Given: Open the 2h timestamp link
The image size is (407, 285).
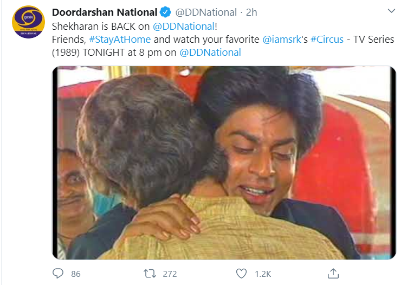Looking at the screenshot, I should pos(251,12).
